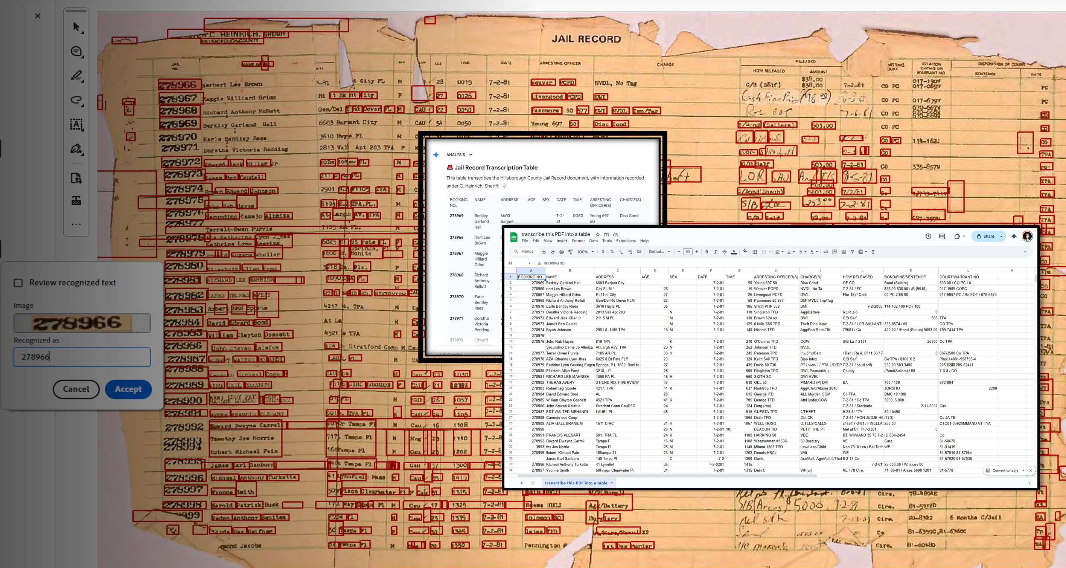Click the version history clock icon
Screen dimensions: 1066x568
[x=928, y=237]
